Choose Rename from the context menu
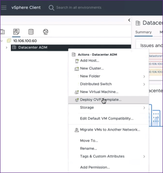 (88, 149)
